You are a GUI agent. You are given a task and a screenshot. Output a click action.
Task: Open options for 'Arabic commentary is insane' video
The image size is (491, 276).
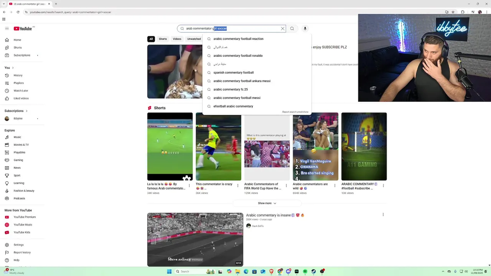click(383, 215)
